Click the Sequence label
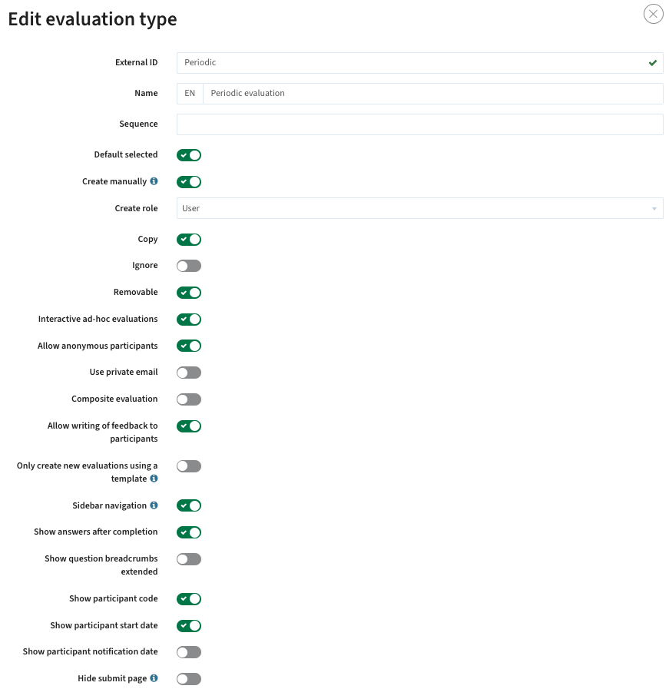Image resolution: width=669 pixels, height=689 pixels. pos(138,124)
